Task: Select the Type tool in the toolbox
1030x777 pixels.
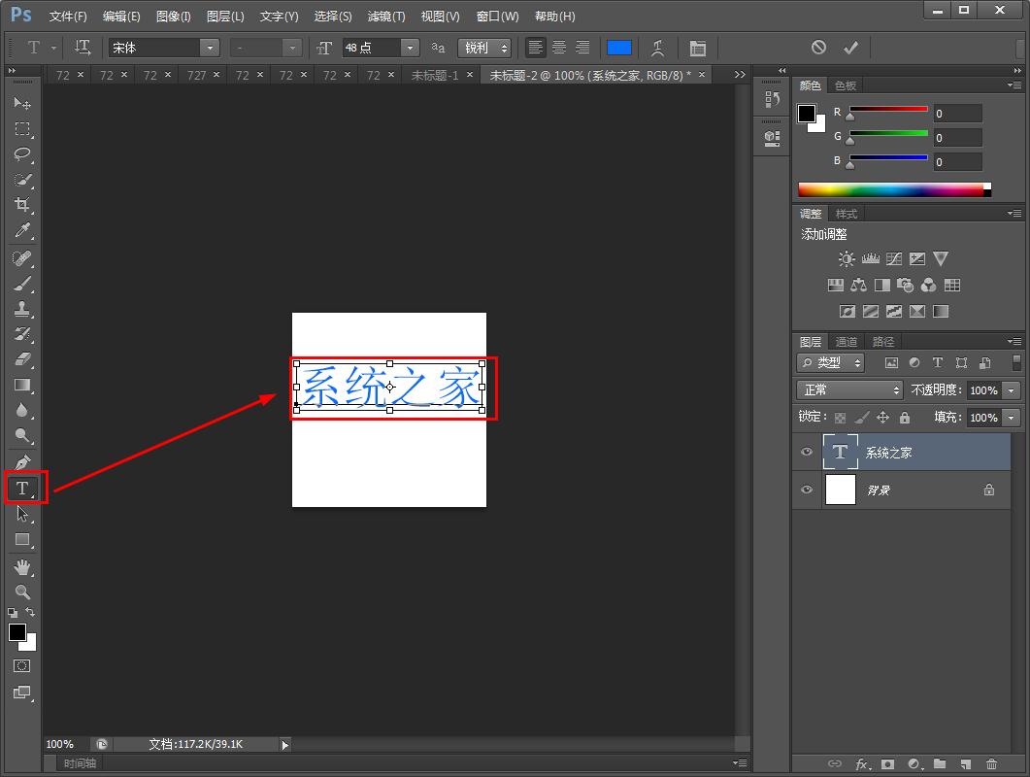Action: (x=22, y=489)
